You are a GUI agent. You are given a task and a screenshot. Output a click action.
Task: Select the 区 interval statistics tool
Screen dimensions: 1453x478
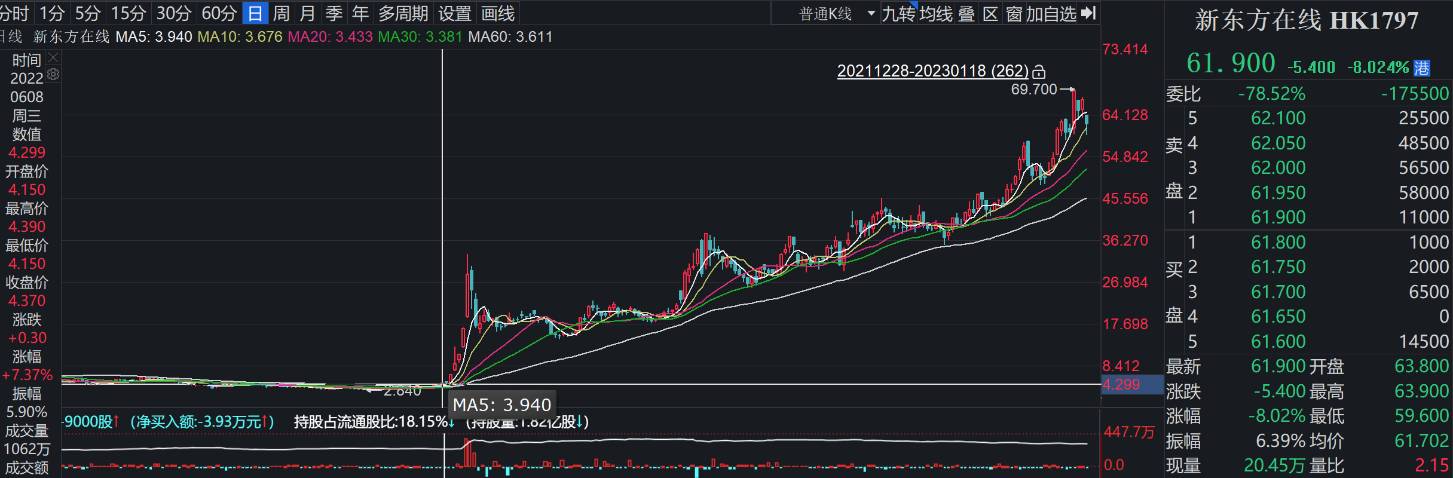coord(990,13)
